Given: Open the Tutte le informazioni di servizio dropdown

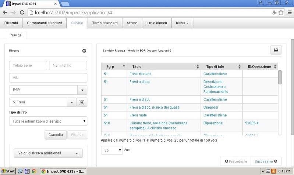Looking at the screenshot, I should pyautogui.click(x=48, y=121).
